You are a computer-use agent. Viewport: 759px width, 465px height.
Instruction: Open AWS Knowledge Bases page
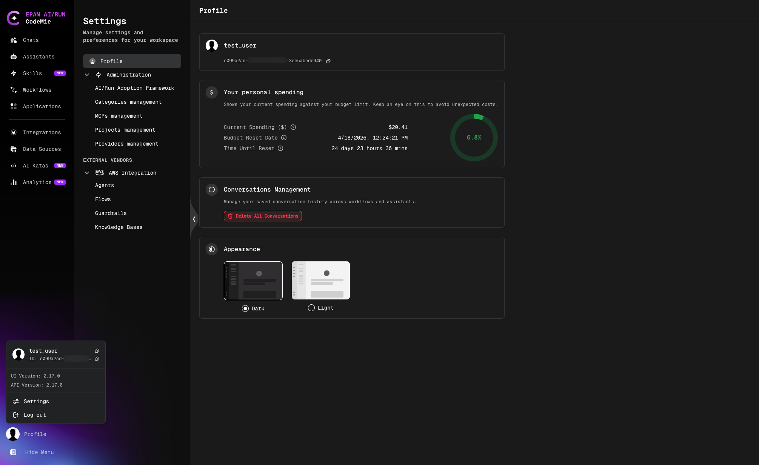click(119, 227)
